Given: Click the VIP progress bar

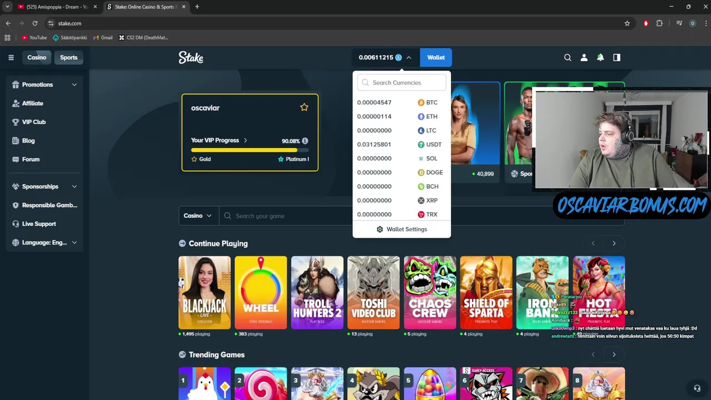Looking at the screenshot, I should [250, 150].
